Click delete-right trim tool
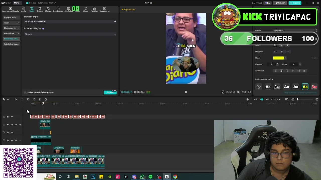Screen dimensions: 321x180 click(x=40, y=99)
